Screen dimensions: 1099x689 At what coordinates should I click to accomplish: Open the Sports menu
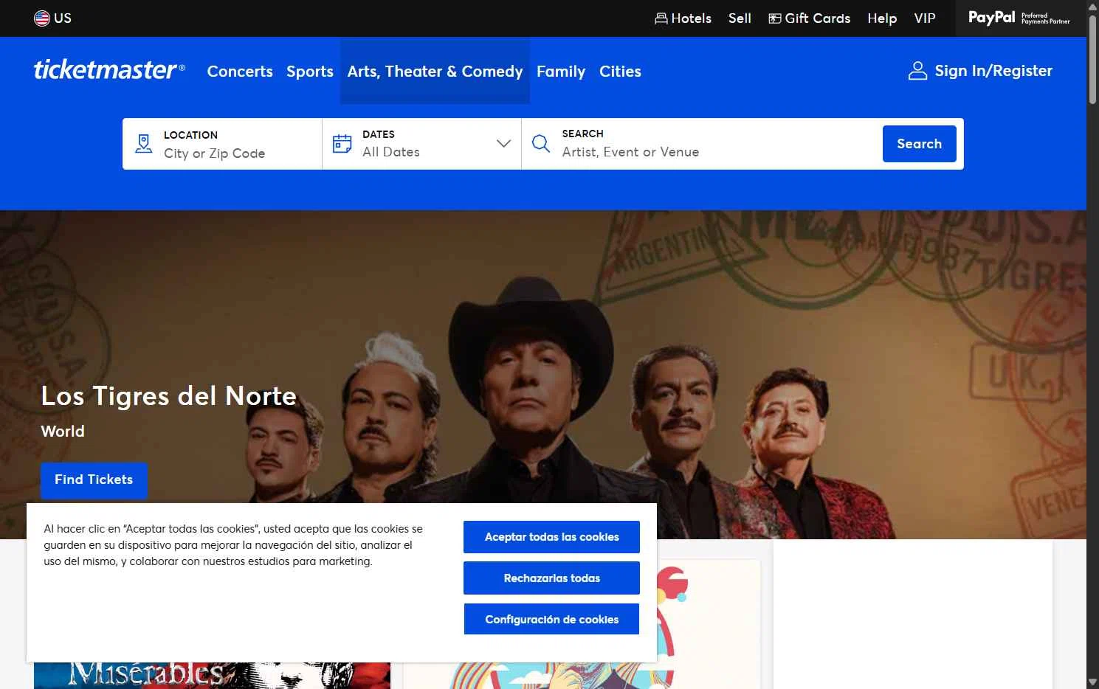(310, 72)
